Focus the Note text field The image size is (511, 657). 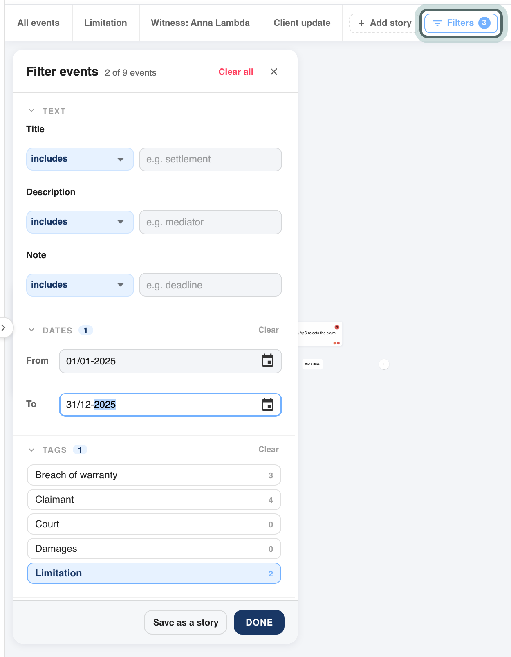click(x=211, y=285)
